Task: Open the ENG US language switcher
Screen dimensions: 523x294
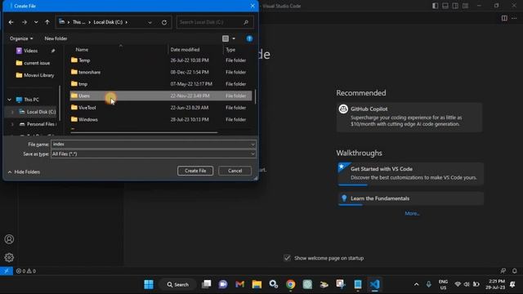Action: (x=443, y=285)
